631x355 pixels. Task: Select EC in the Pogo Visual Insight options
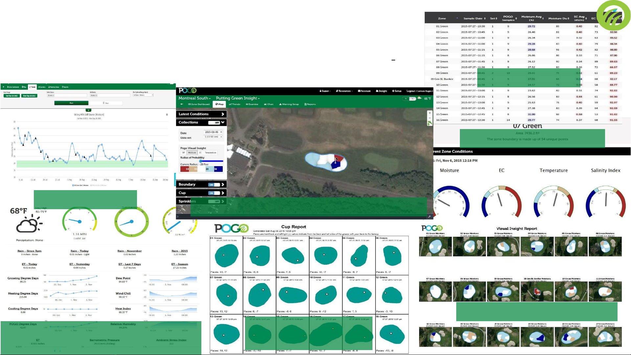(200, 152)
